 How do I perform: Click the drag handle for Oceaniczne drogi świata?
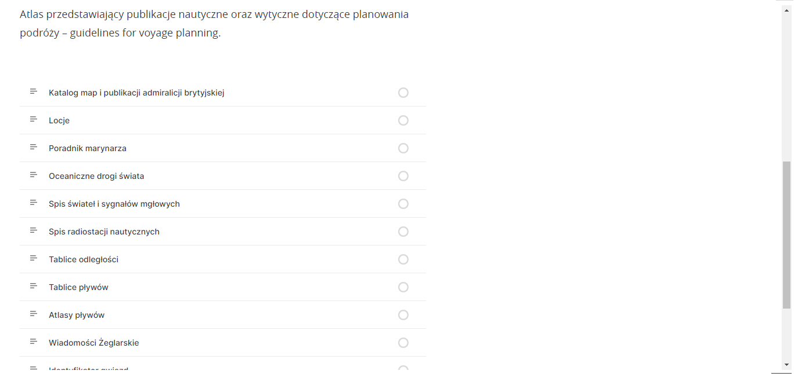pyautogui.click(x=33, y=175)
